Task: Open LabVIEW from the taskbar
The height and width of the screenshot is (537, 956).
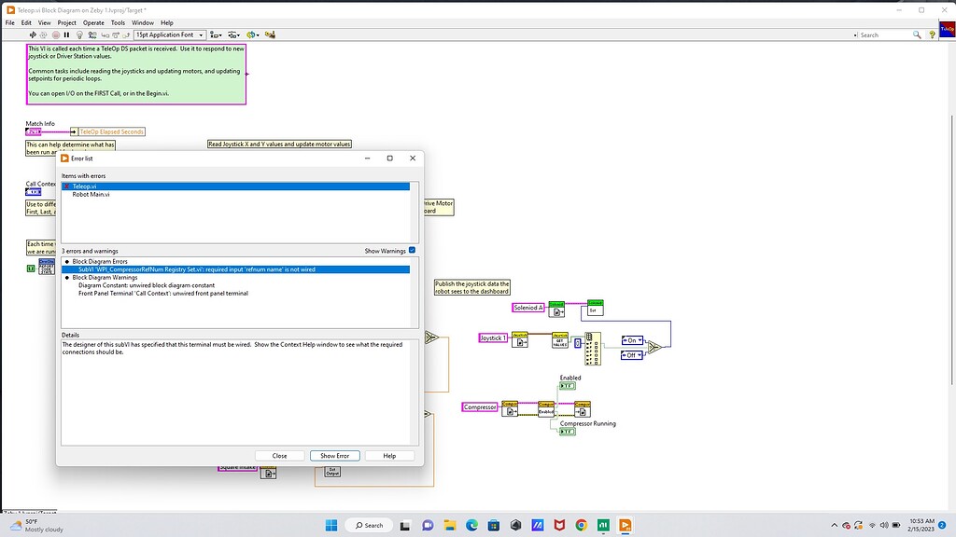Action: pyautogui.click(x=624, y=525)
